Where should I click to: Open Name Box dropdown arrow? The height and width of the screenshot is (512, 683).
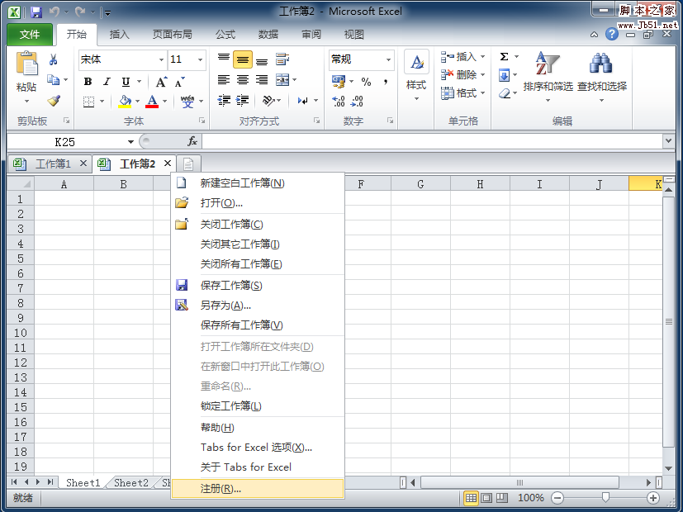click(130, 142)
